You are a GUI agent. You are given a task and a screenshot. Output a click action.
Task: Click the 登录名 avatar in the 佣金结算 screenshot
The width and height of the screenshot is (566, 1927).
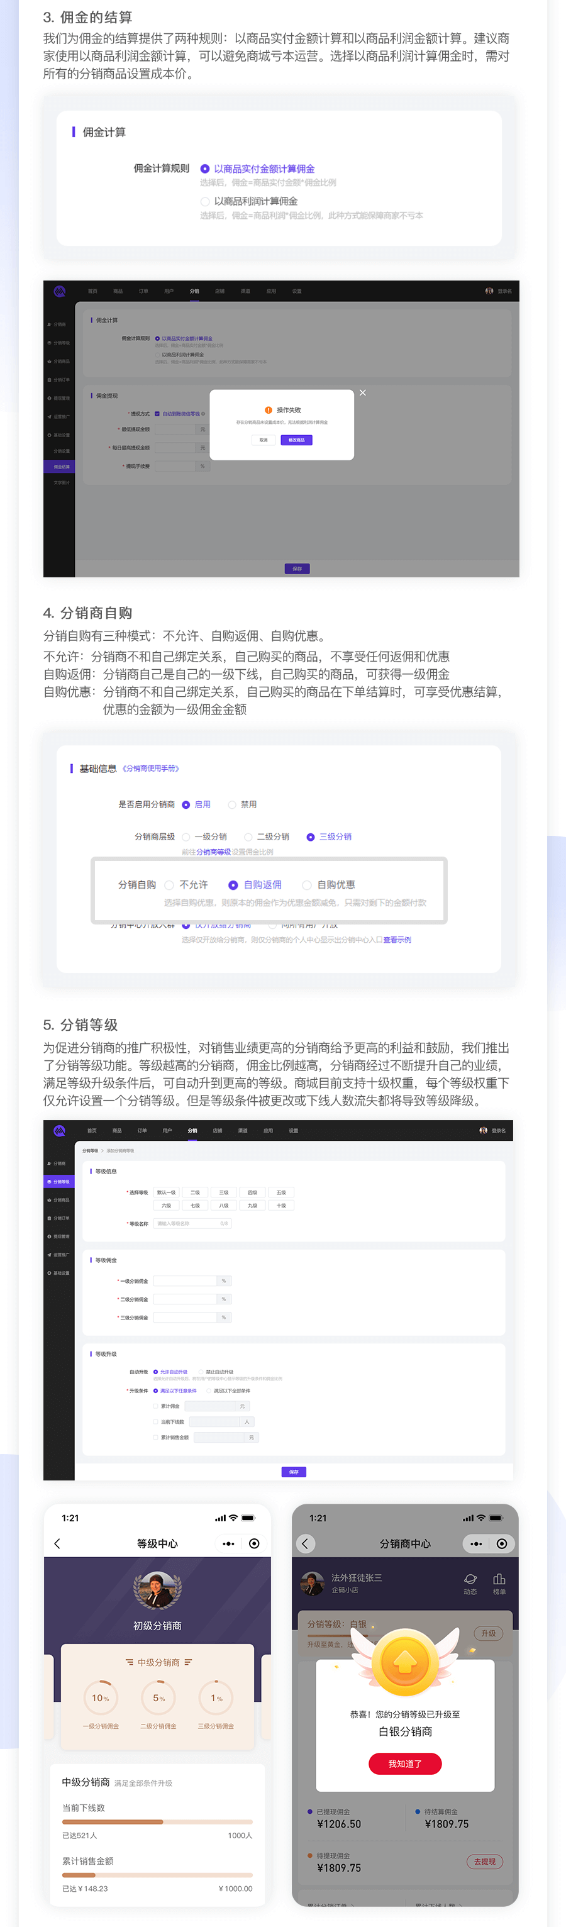coord(489,291)
